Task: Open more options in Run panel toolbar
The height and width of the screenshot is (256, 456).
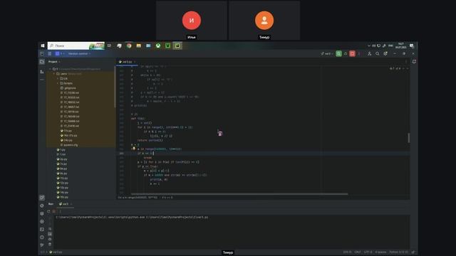Action: click(60, 211)
